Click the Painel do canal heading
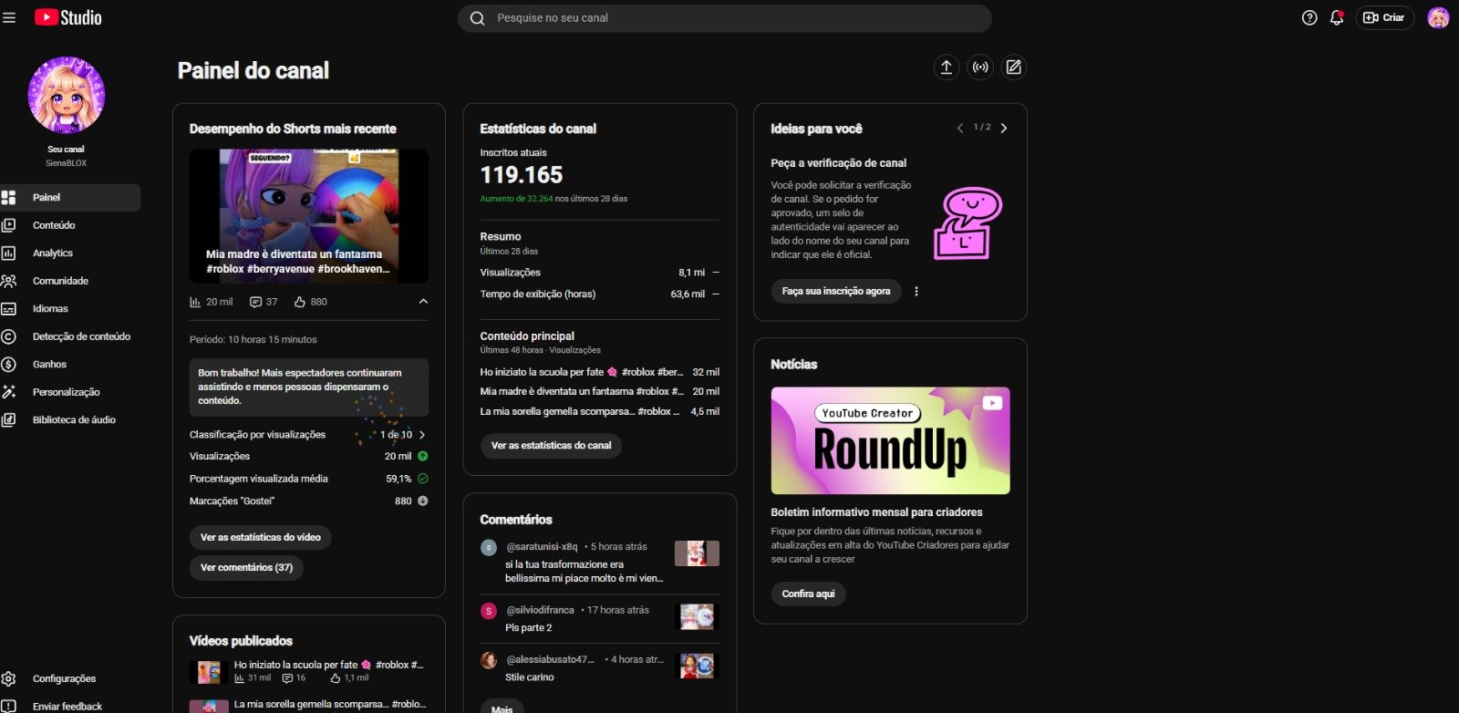Viewport: 1459px width, 713px height. [254, 70]
